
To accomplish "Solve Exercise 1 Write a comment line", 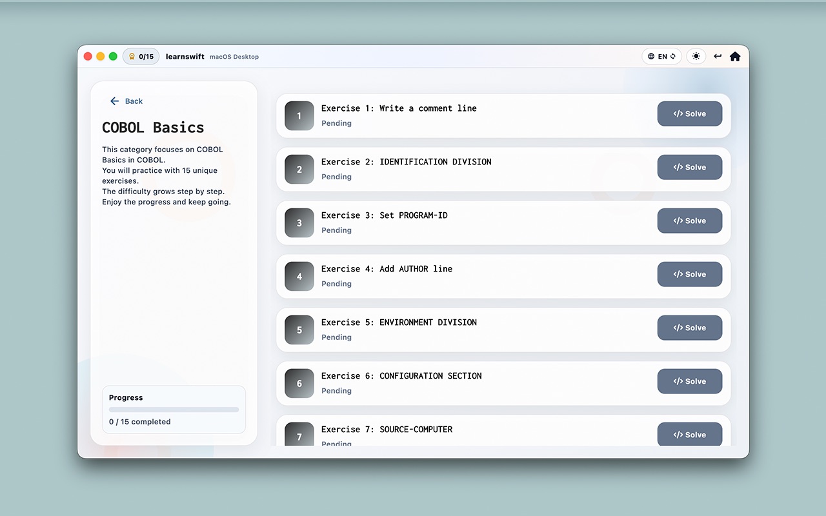I will click(x=690, y=114).
